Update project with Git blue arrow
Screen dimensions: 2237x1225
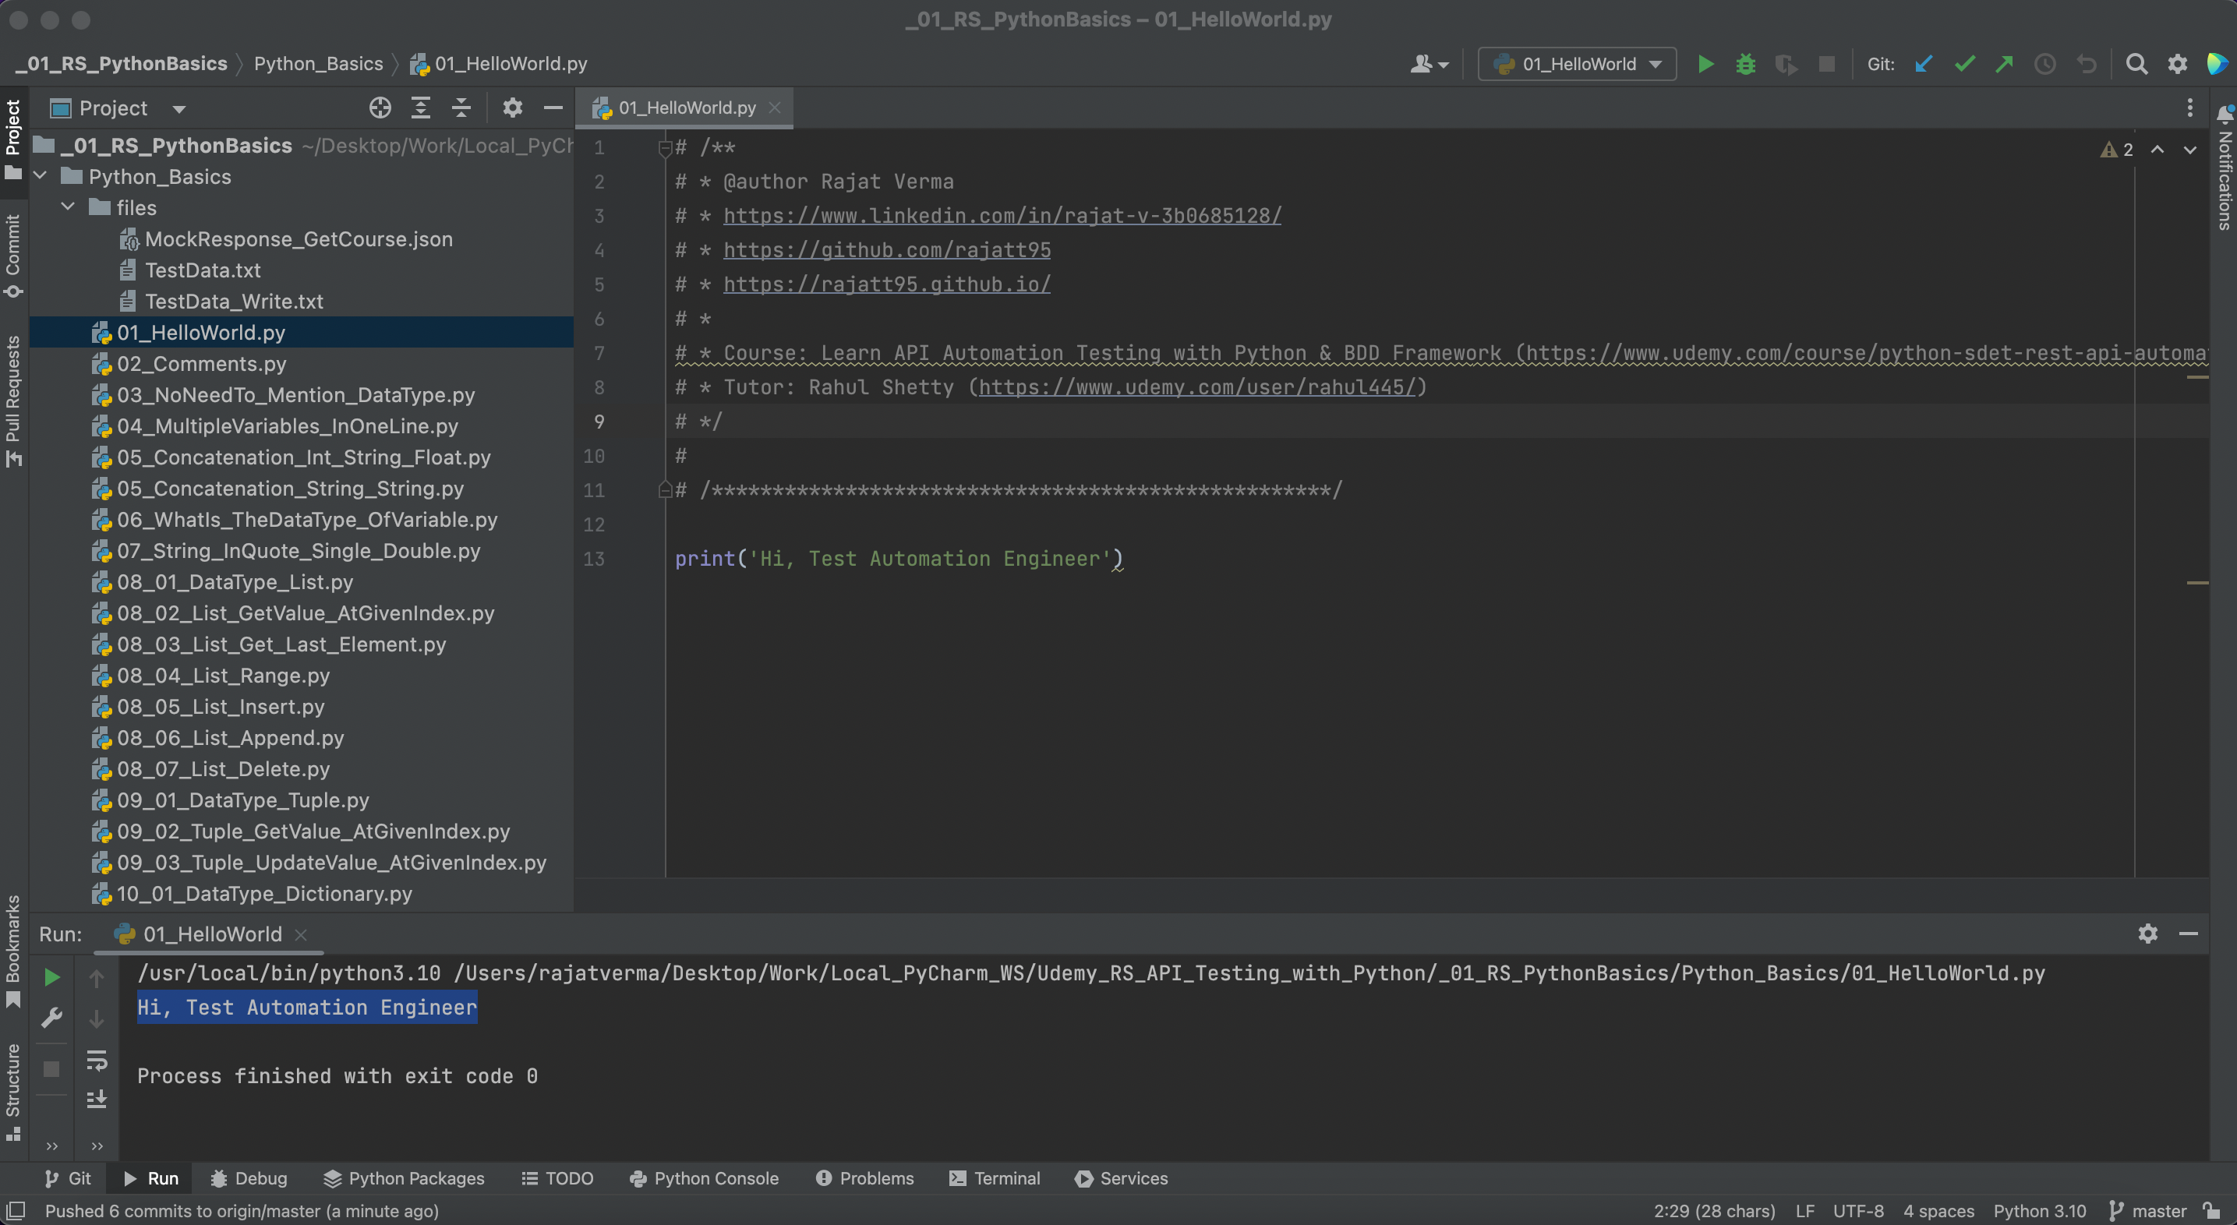coord(1924,64)
